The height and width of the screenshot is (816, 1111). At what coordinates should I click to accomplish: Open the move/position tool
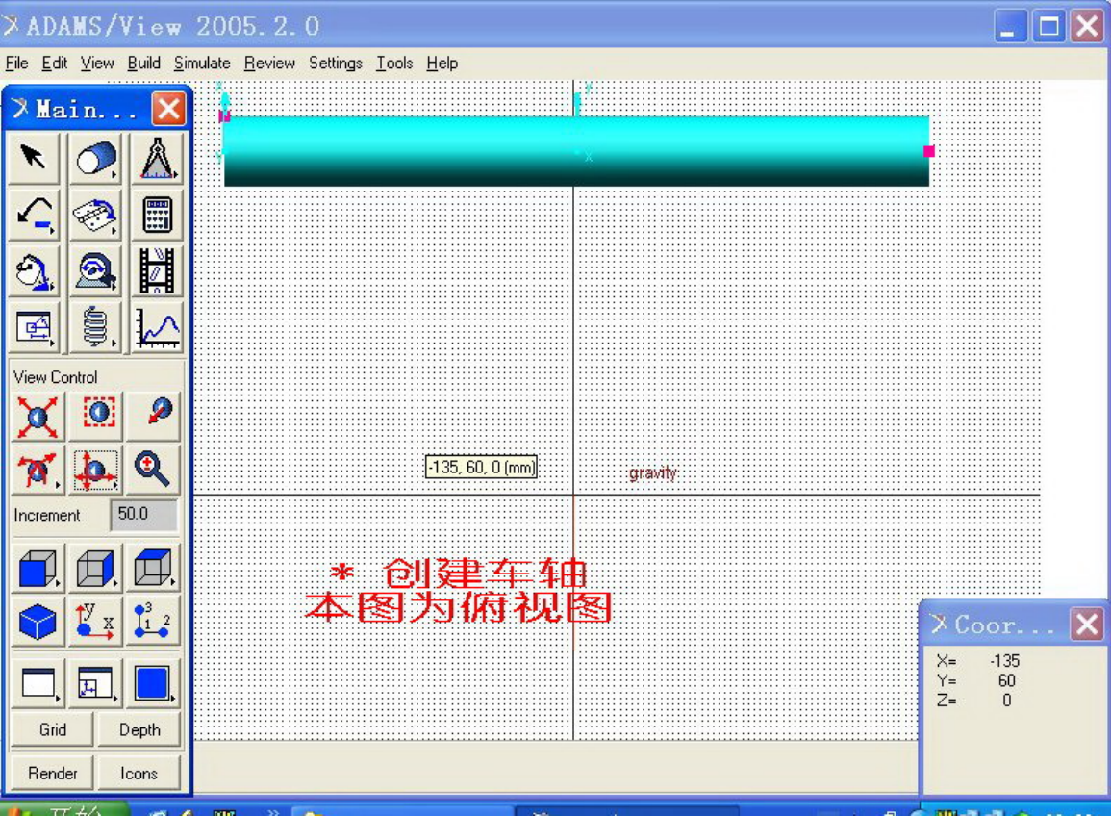coord(34,327)
